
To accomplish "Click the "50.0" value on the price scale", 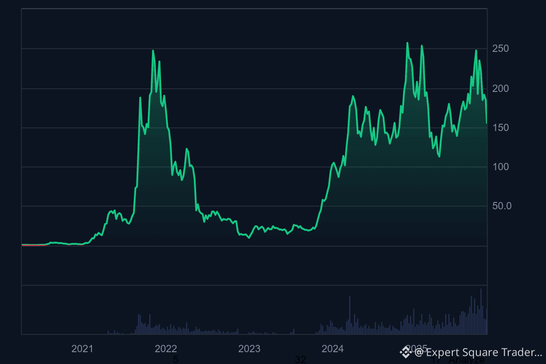I will [502, 206].
